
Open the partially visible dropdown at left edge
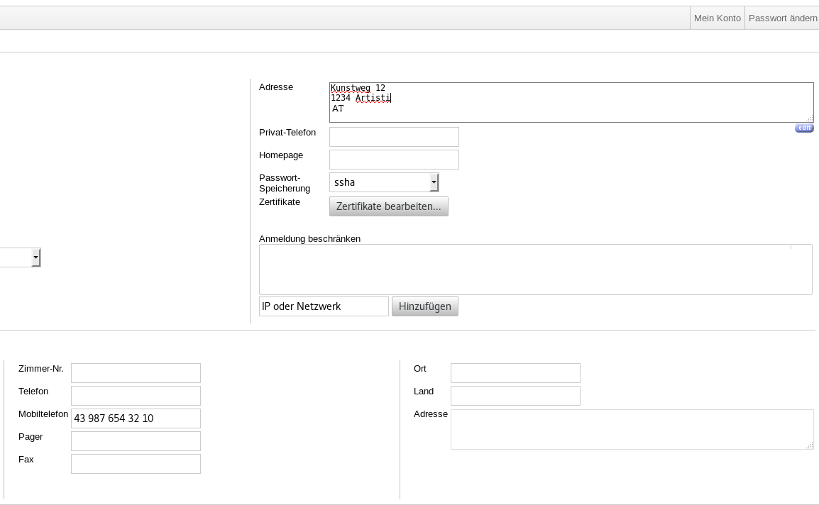[21, 257]
